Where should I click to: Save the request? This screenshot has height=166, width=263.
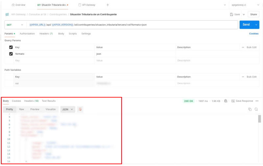tap(235, 14)
